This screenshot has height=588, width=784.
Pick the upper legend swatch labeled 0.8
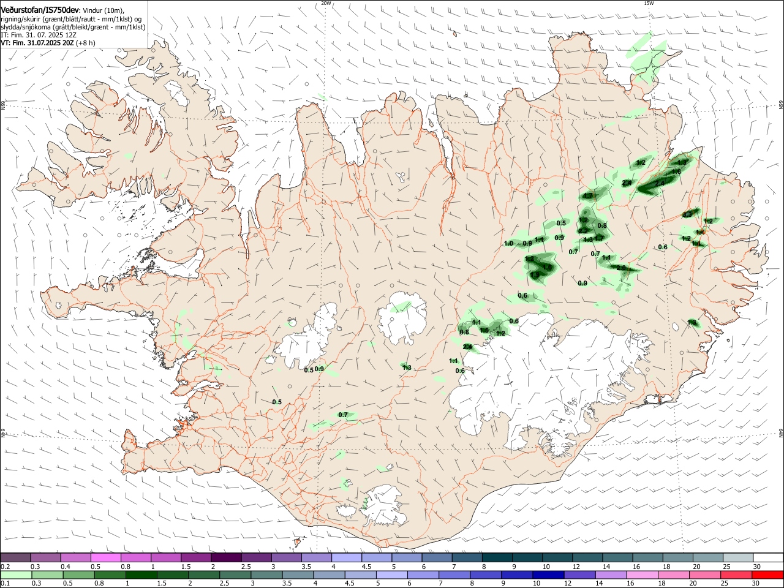pos(136,557)
